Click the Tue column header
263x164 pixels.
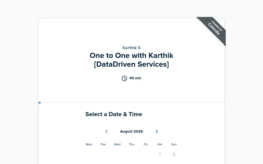[103, 144]
